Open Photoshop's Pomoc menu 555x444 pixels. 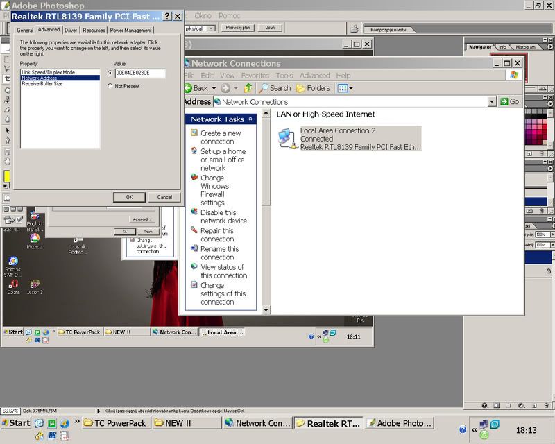point(229,15)
